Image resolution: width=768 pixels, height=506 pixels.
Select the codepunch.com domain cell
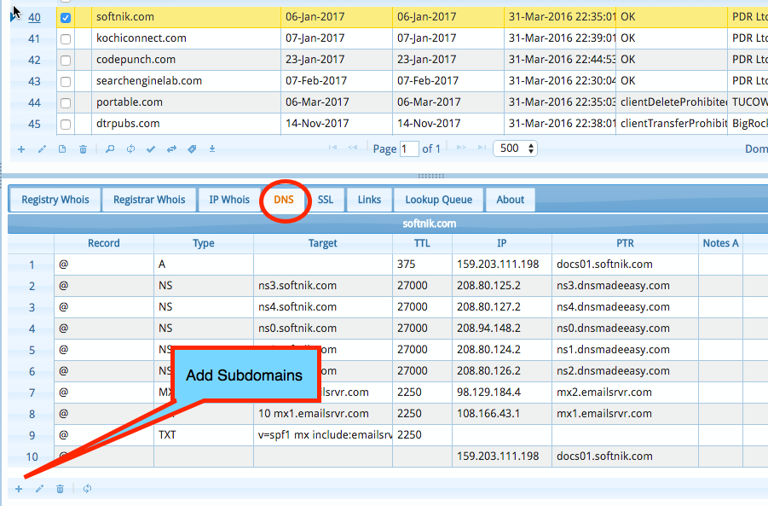point(186,60)
